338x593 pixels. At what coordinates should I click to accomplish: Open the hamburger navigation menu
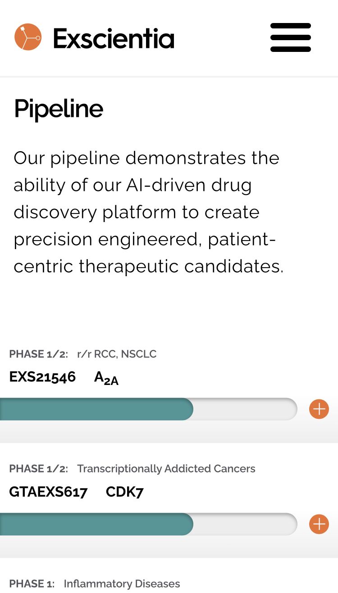[291, 37]
